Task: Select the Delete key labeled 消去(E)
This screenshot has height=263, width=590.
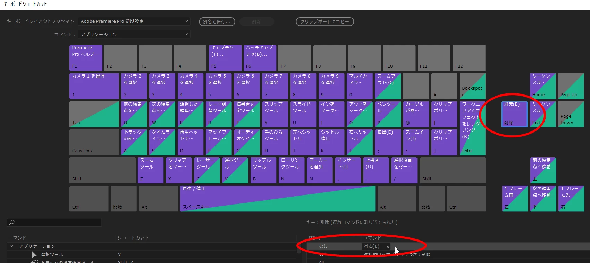Action: (514, 114)
